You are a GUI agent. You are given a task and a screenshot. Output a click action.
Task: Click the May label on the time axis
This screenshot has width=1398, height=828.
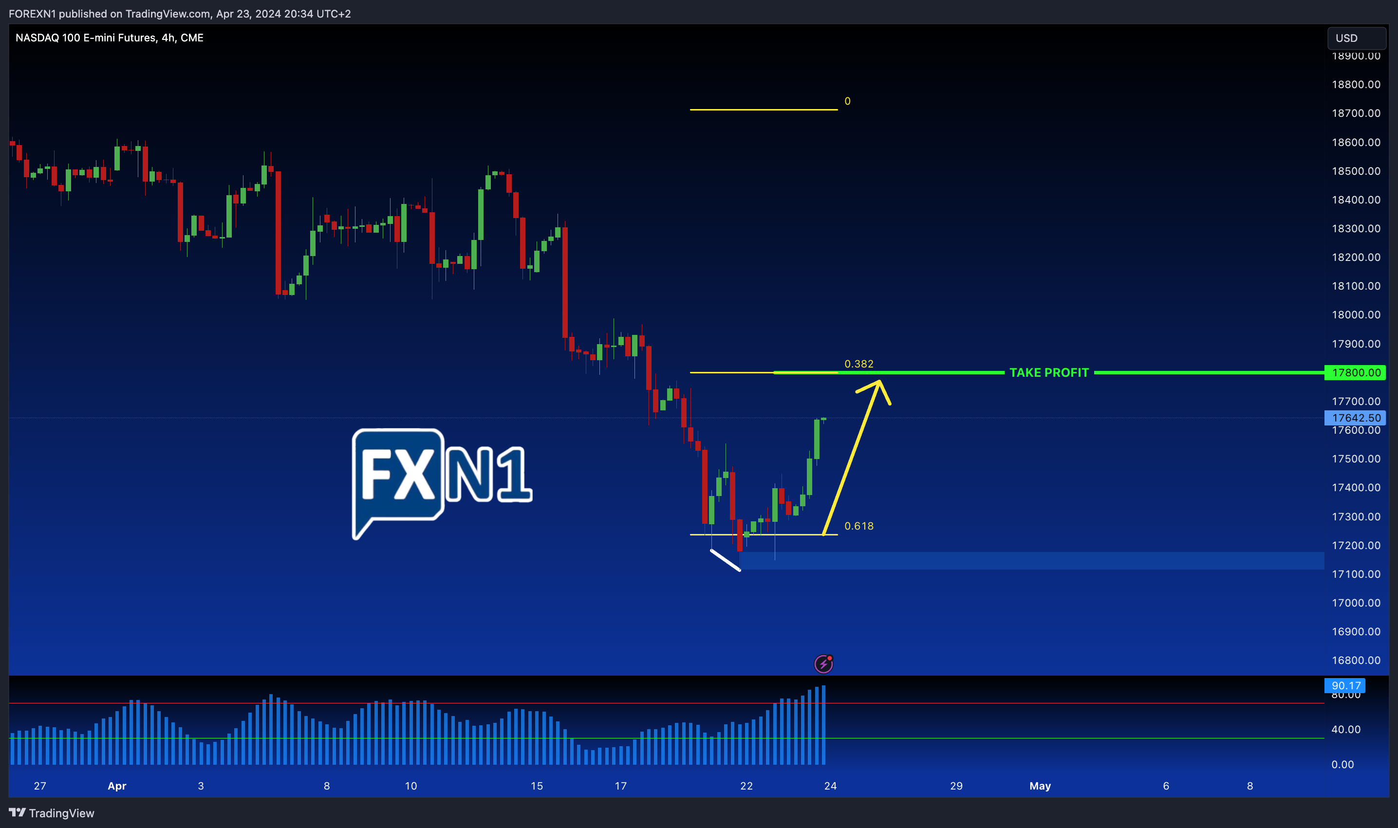[x=1040, y=786]
